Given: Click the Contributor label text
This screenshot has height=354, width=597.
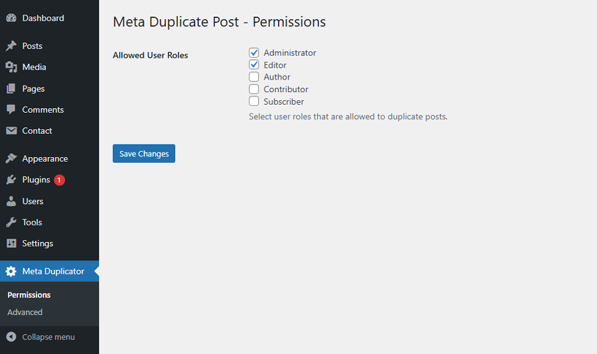Looking at the screenshot, I should coord(286,89).
